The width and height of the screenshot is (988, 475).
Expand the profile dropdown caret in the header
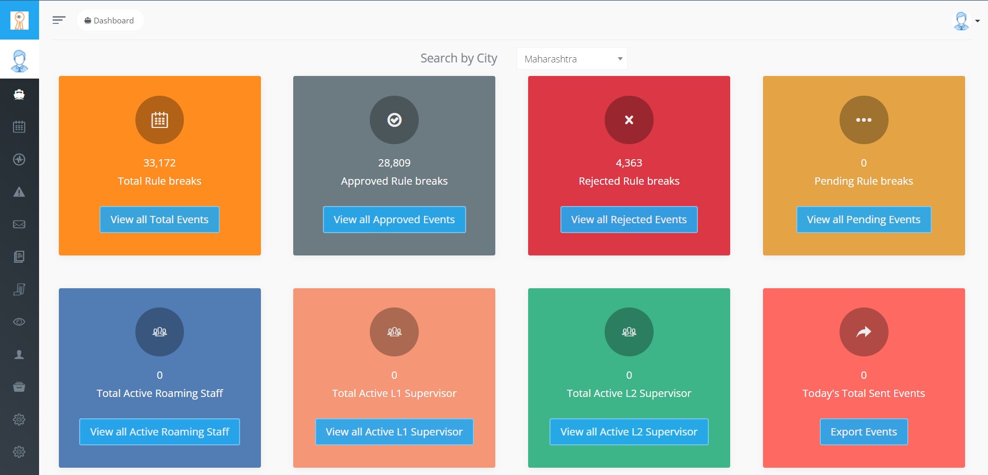pyautogui.click(x=978, y=21)
